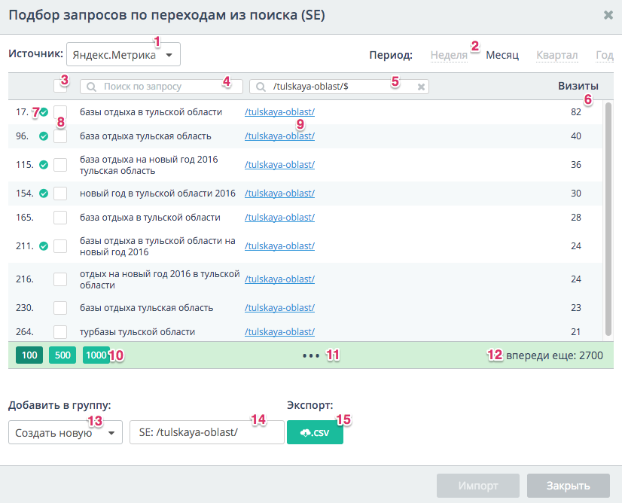Export results with the .csv cloud button

(315, 432)
